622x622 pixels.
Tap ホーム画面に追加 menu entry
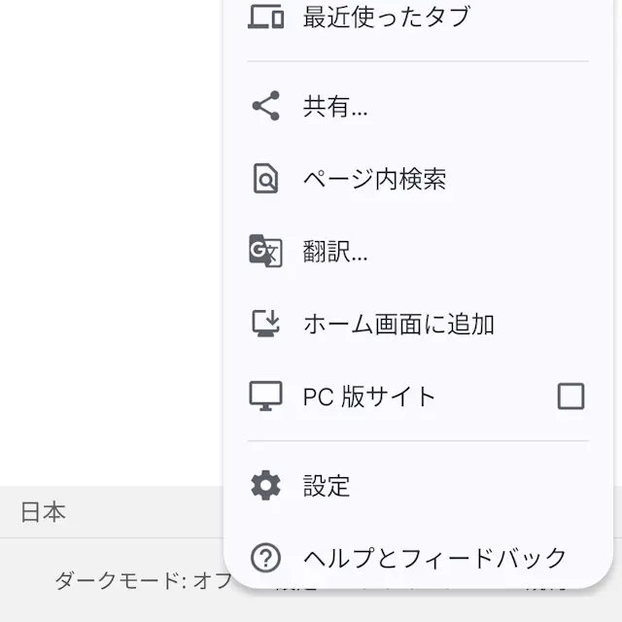(398, 324)
